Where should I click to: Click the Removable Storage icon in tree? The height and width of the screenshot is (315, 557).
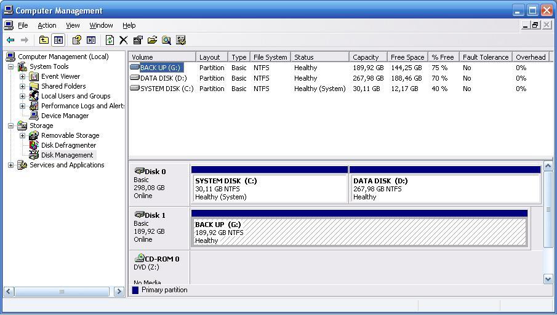click(x=34, y=135)
